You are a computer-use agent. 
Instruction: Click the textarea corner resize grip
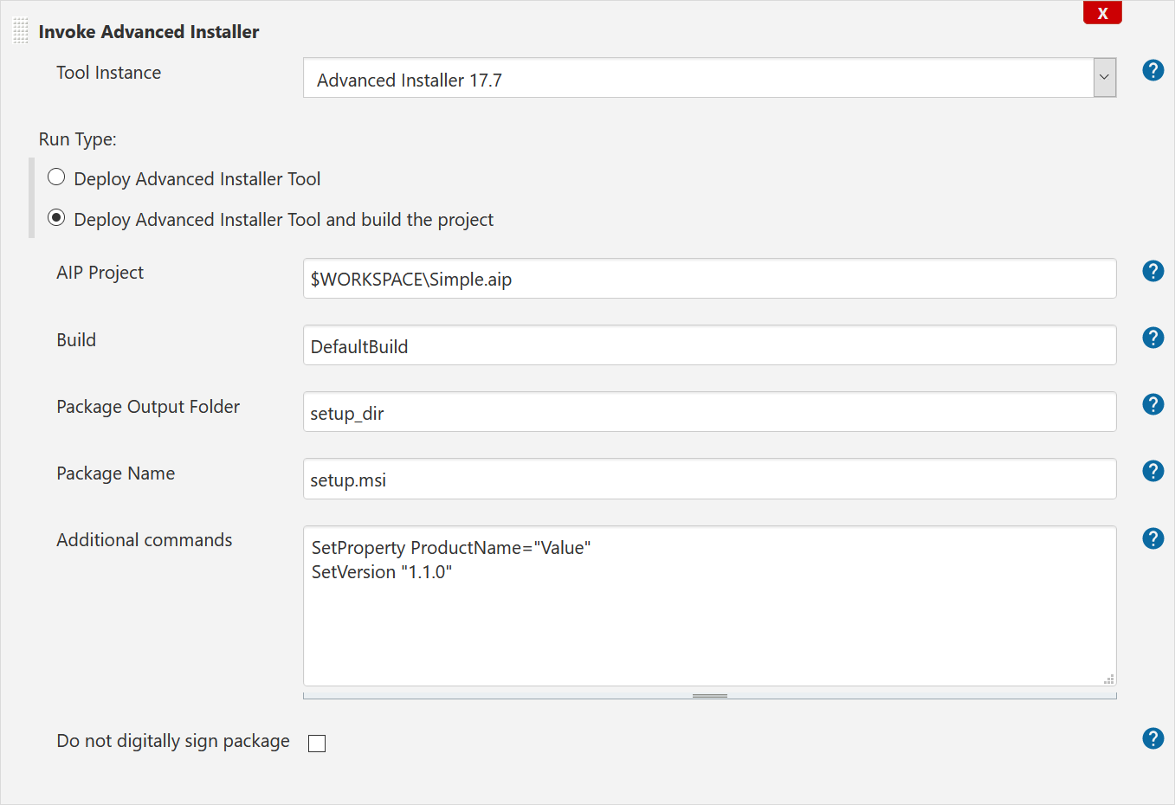[1108, 679]
